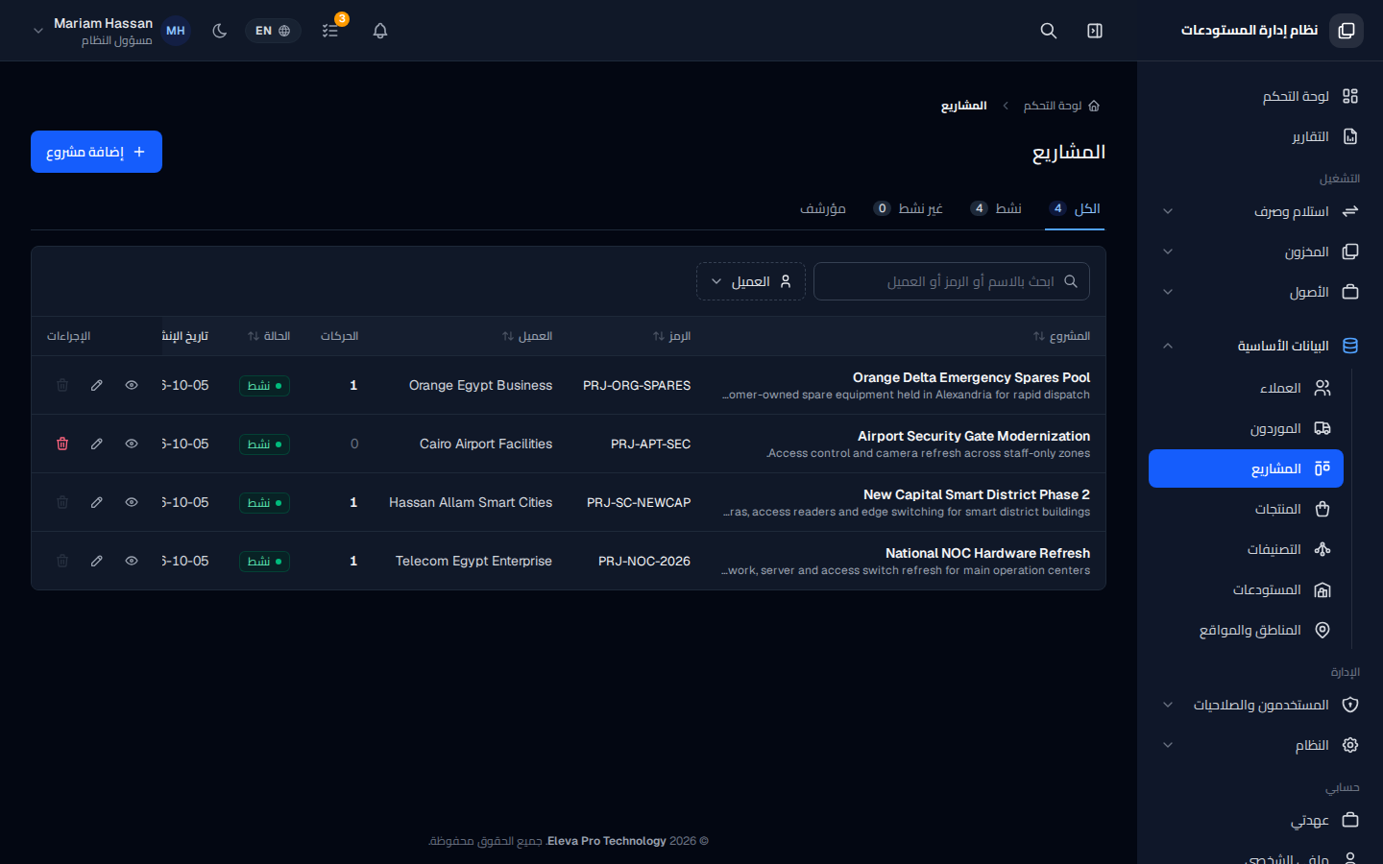View Airport Security Gate Modernization eye icon
The image size is (1383, 864).
point(132,444)
